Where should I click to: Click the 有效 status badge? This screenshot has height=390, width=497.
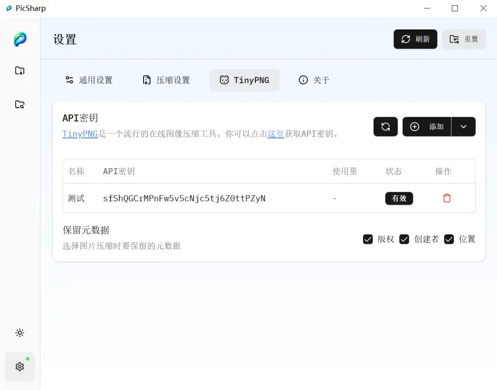tap(399, 198)
